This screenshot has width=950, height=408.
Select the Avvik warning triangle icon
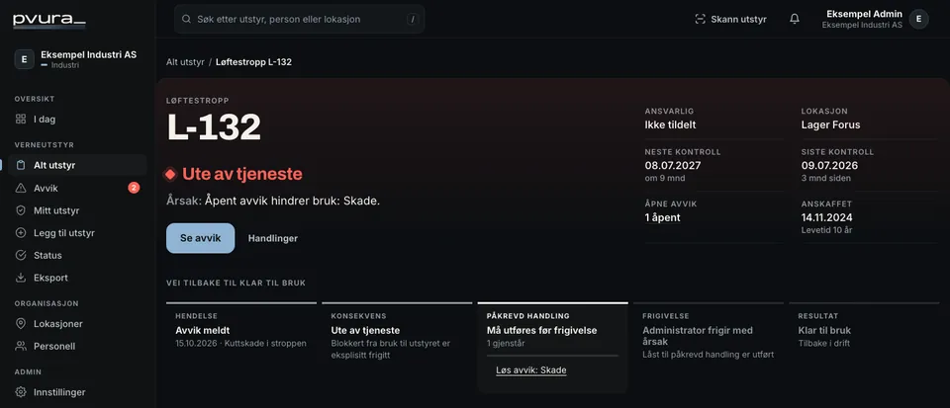point(21,188)
